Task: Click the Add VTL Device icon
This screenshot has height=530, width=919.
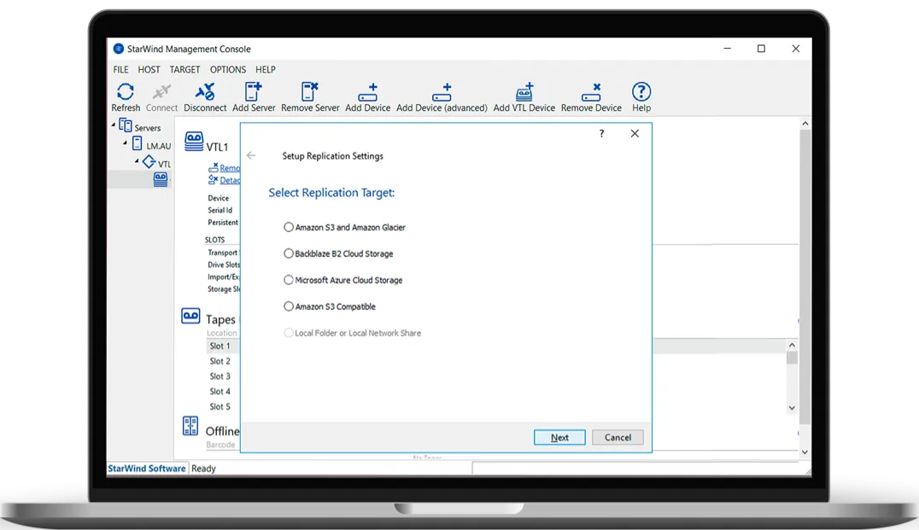Action: (524, 92)
